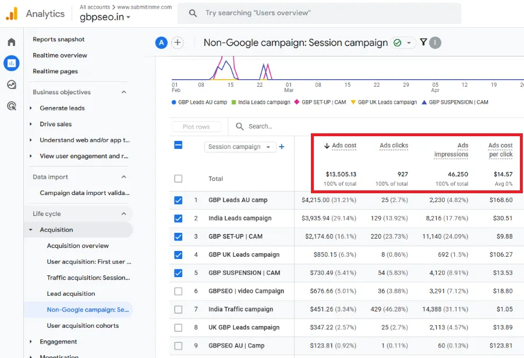Open the Explore sidebar icon
Viewport: 524px width, 358px height.
[12, 84]
